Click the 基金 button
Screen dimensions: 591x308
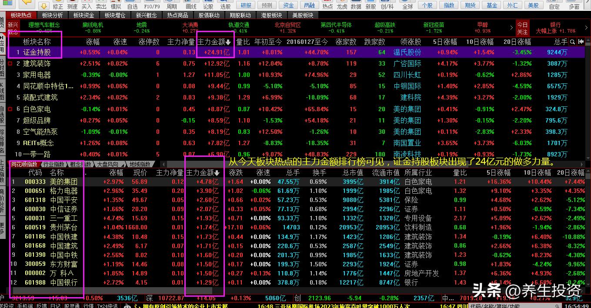[x=491, y=5]
